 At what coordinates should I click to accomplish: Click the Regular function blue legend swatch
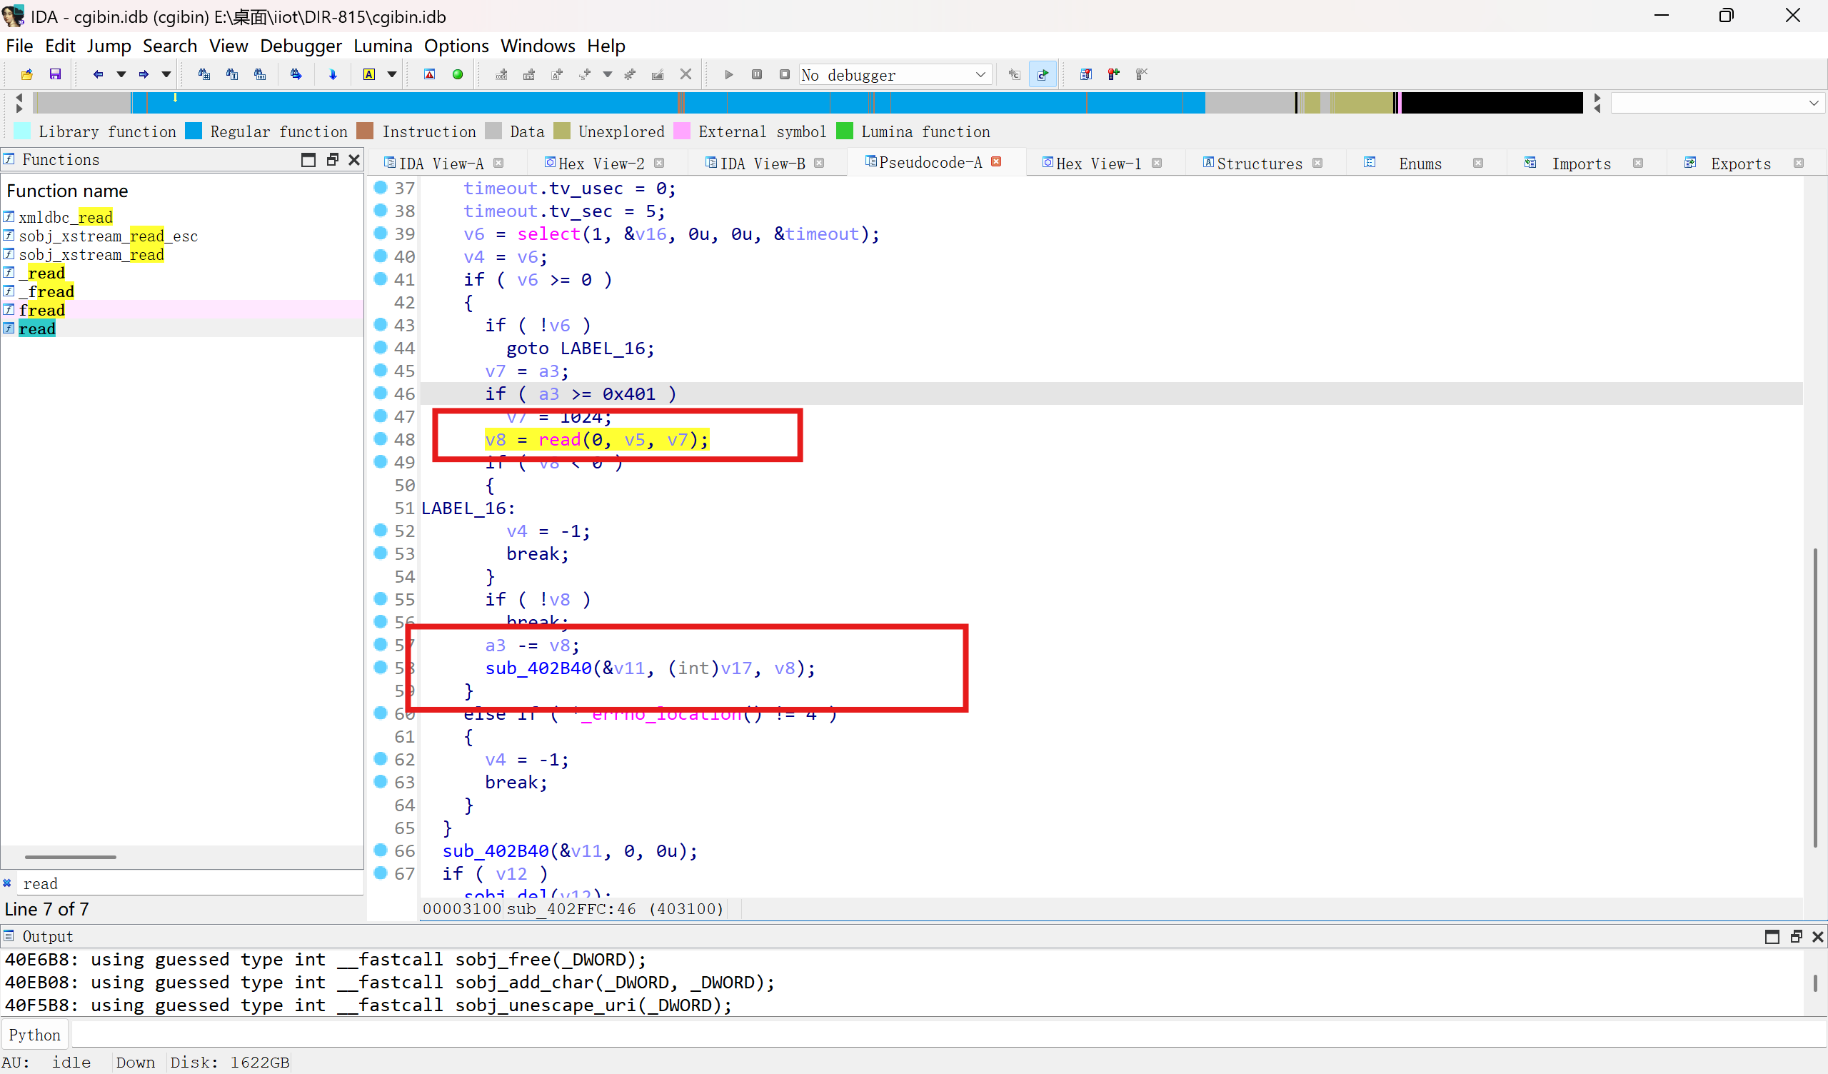coord(194,131)
